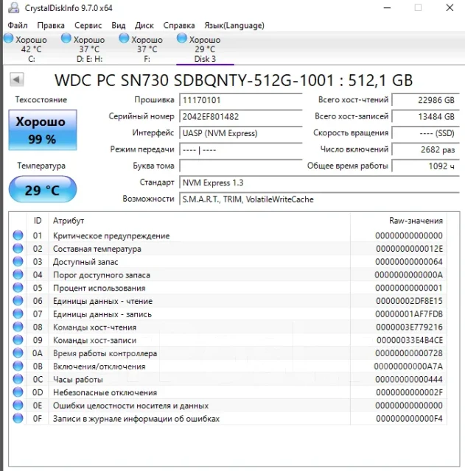Click status orb for Процент использования row

pos(18,288)
